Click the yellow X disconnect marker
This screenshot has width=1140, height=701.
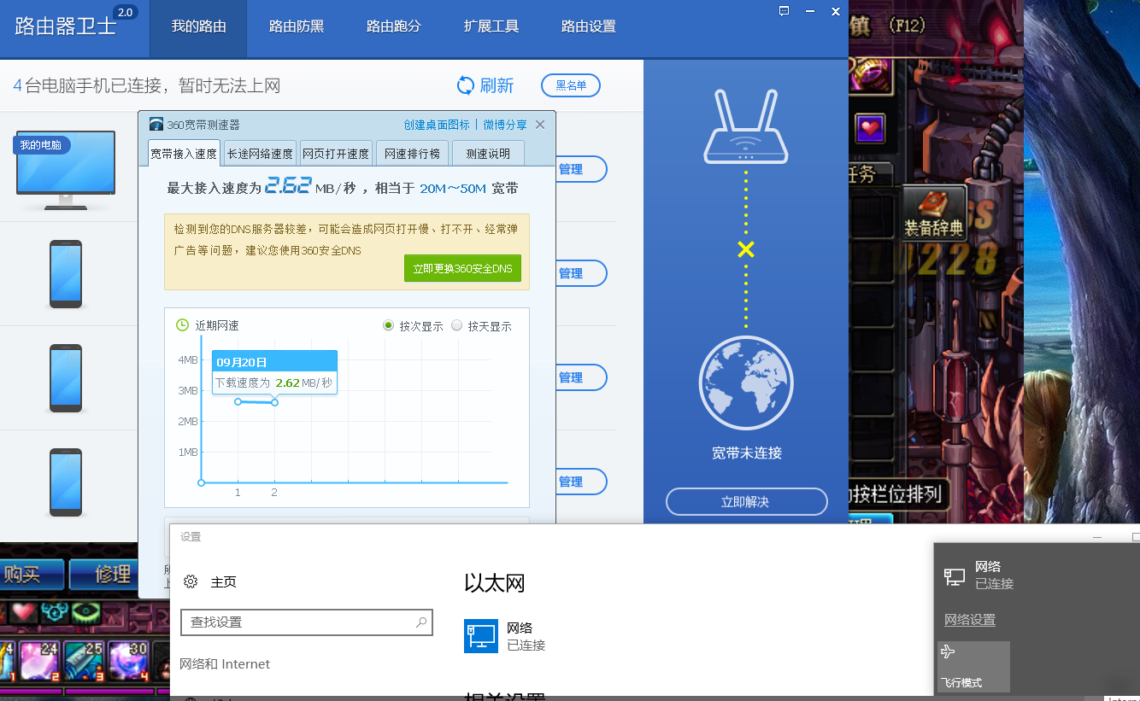pos(746,249)
